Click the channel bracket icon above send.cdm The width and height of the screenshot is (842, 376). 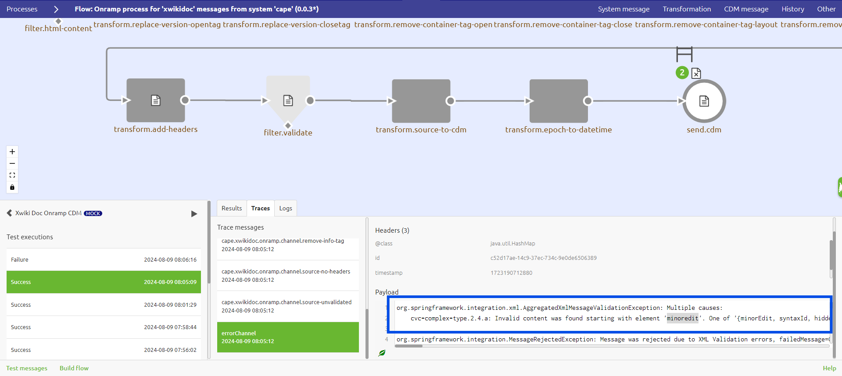(x=684, y=54)
